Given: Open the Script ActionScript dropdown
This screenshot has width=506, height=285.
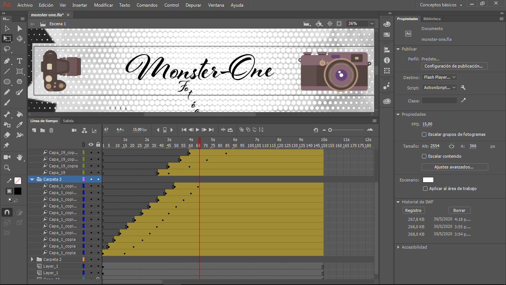Looking at the screenshot, I should 439,88.
